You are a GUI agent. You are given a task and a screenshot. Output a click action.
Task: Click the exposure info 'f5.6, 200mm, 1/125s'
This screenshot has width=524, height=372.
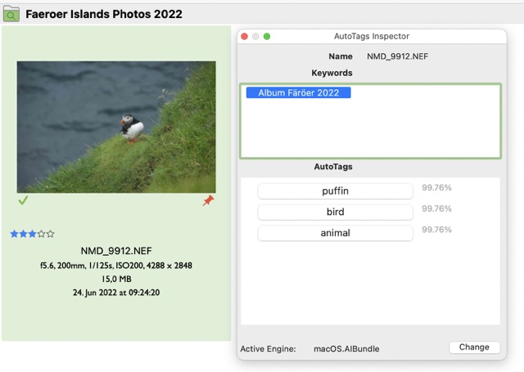tap(76, 266)
